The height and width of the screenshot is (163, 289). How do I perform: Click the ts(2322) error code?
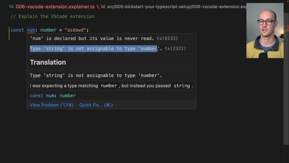tap(175, 48)
